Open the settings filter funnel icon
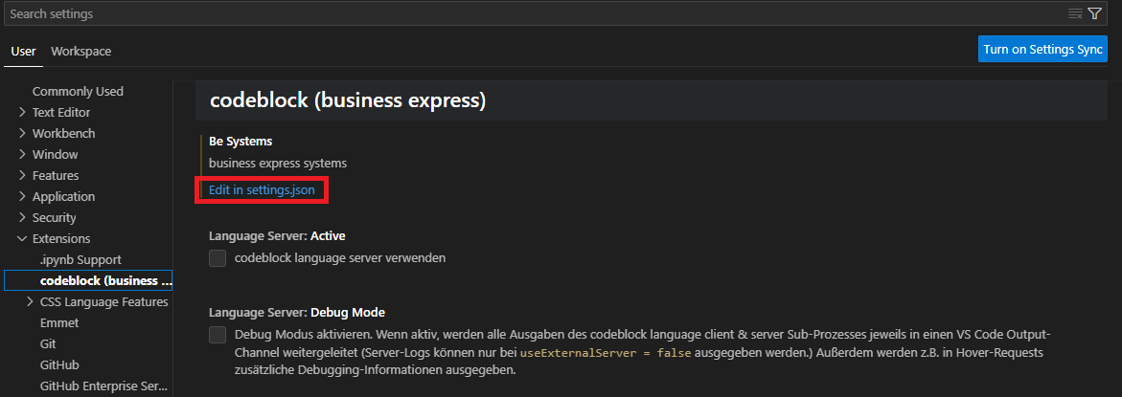This screenshot has width=1122, height=397. pyautogui.click(x=1094, y=14)
